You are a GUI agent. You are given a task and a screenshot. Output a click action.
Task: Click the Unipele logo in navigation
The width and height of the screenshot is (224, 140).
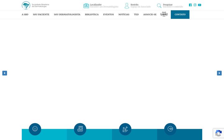[x=164, y=14]
